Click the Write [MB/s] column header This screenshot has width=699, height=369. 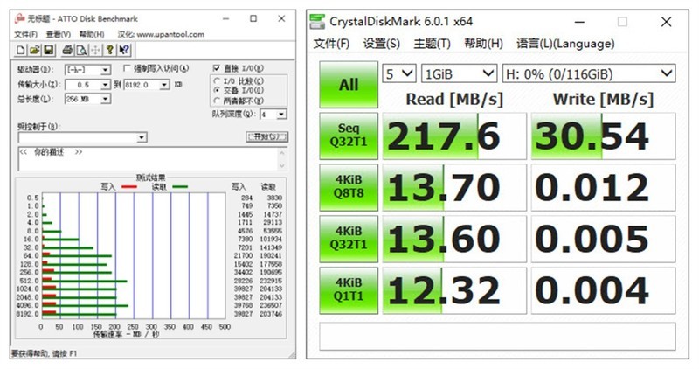coord(603,99)
